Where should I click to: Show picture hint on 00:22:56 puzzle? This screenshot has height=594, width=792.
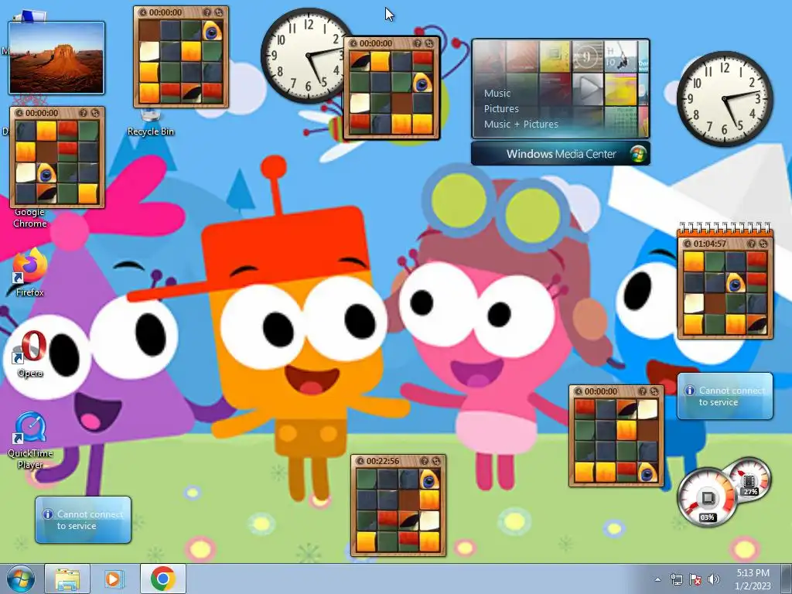[x=425, y=461]
